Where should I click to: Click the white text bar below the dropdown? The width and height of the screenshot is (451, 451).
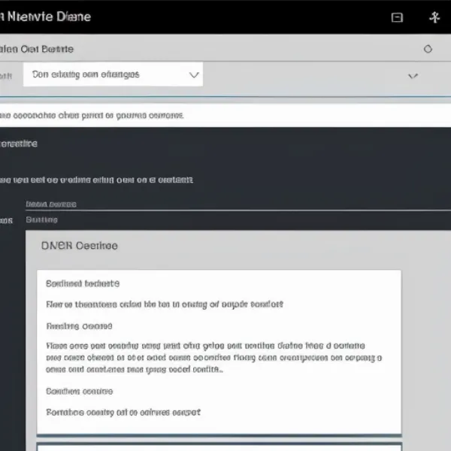coord(225,116)
